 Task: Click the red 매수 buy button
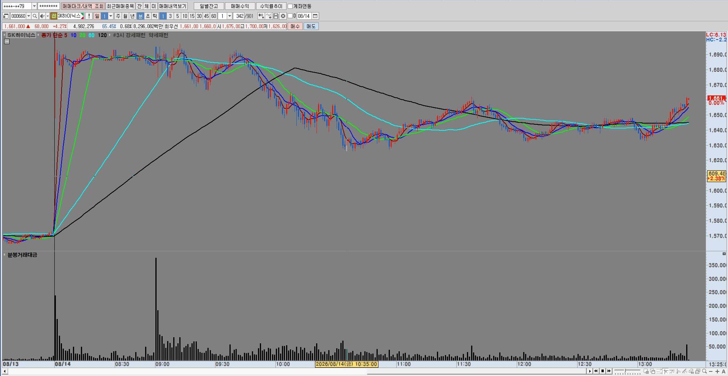coord(295,26)
